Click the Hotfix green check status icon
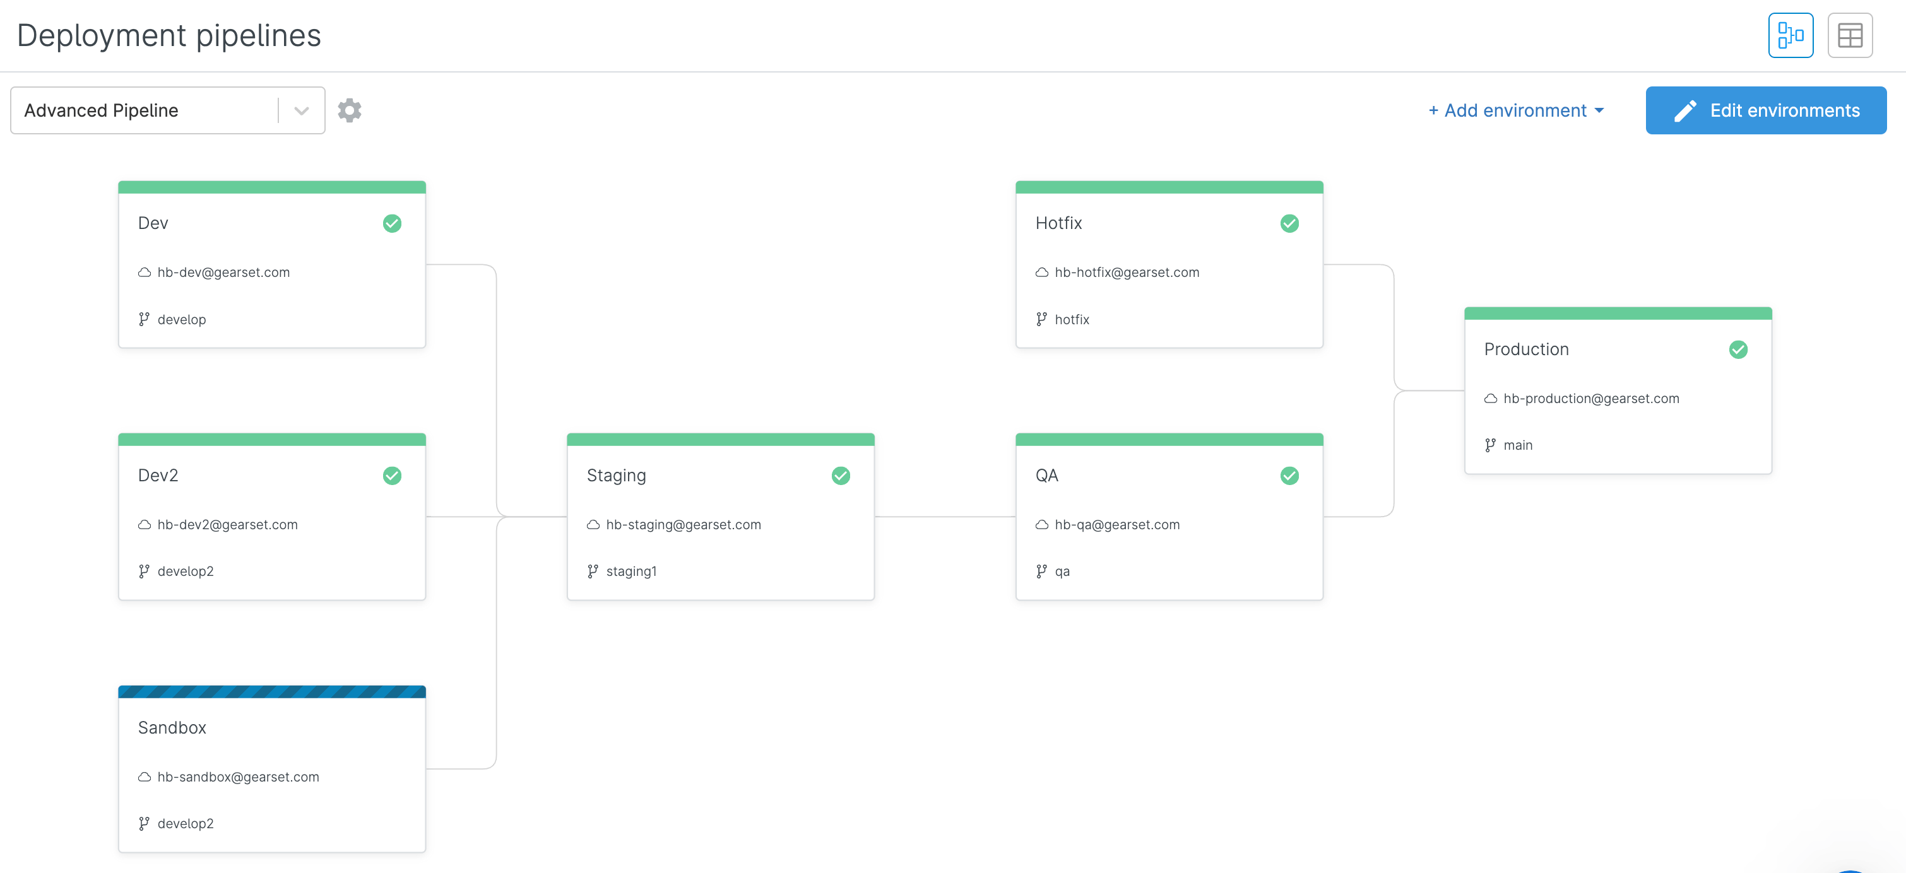Screen dimensions: 1906x873 (x=1289, y=223)
